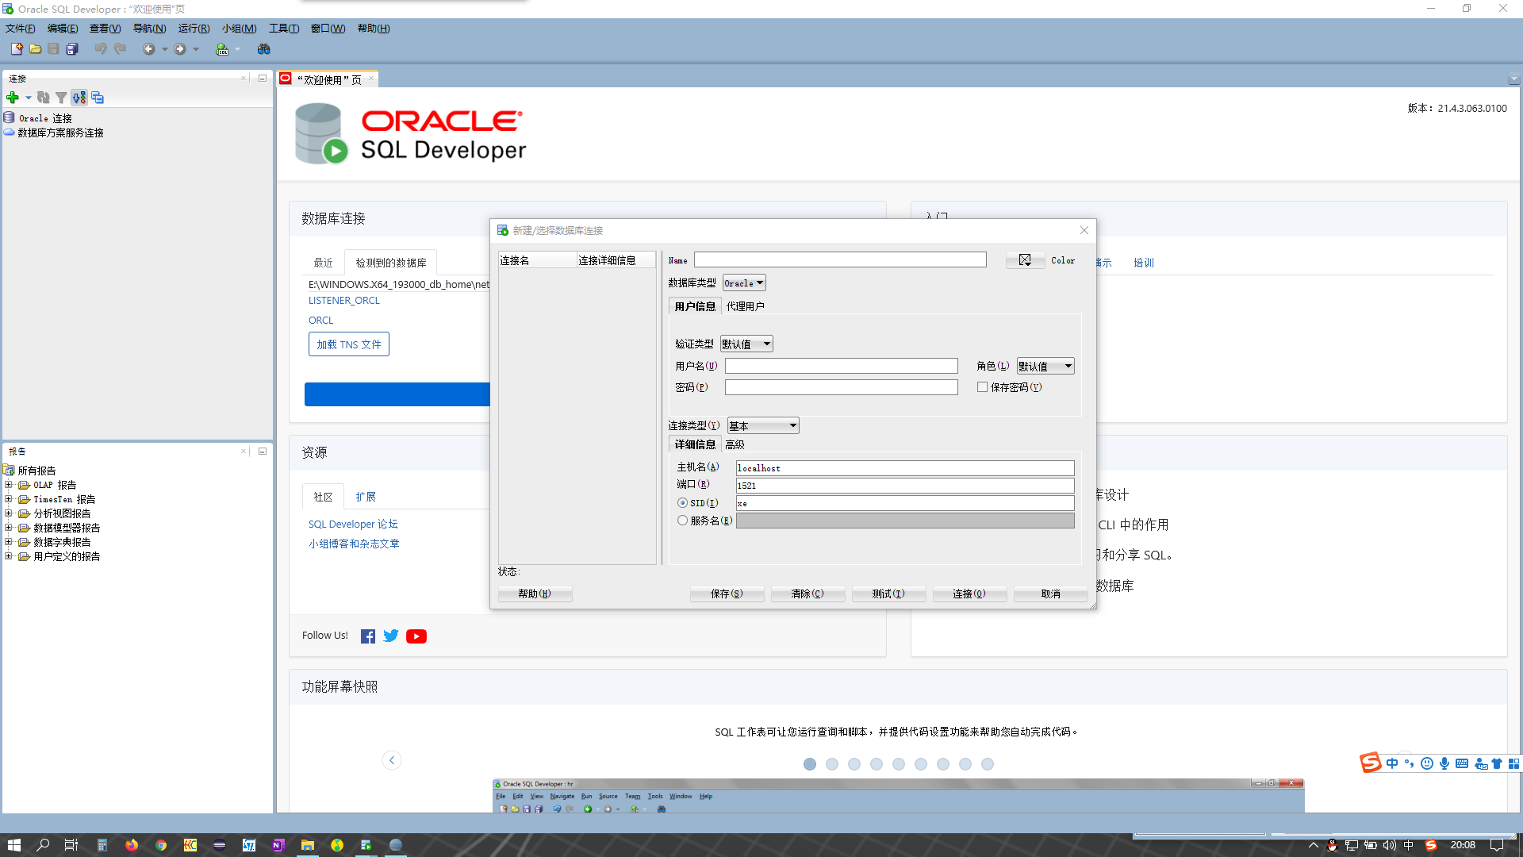Screen dimensions: 1523x857
Task: Click the 主机名 field containing localhost
Action: click(x=903, y=467)
